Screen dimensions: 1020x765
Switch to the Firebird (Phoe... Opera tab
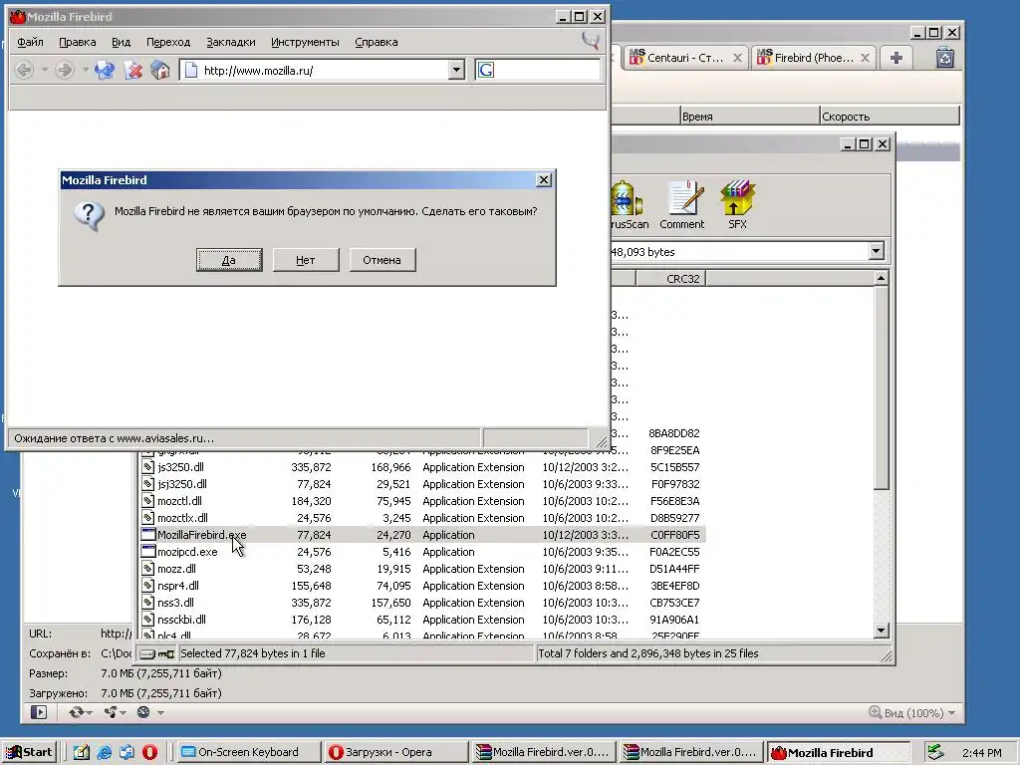(x=813, y=57)
